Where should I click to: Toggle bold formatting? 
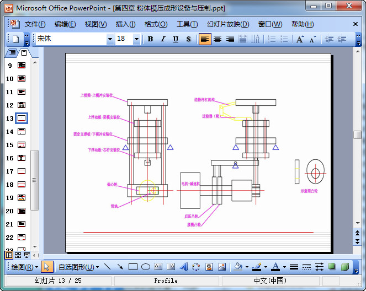[150, 39]
